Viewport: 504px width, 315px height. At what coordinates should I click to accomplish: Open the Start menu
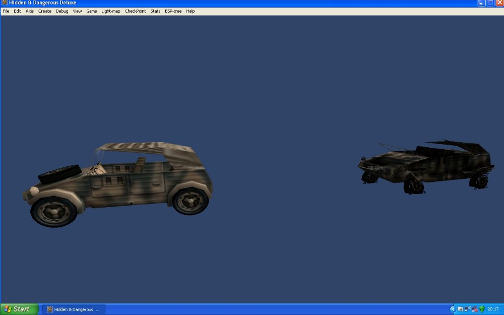tap(18, 309)
